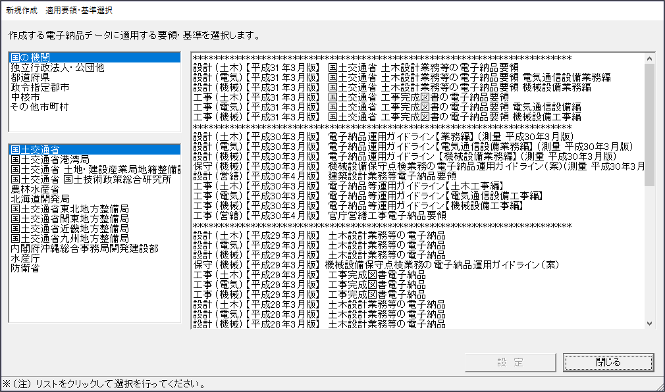Select 中核市 list item
The width and height of the screenshot is (665, 392).
click(x=95, y=97)
